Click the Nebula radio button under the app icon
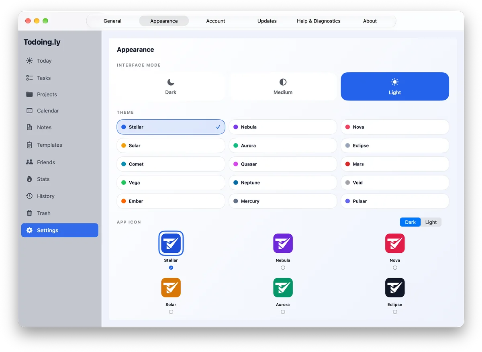The height and width of the screenshot is (352, 482). (x=283, y=268)
